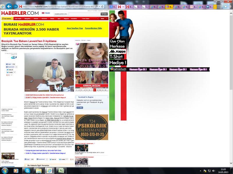The image size is (233, 174).
Task: Open Skype from the taskbar
Action: point(27,171)
